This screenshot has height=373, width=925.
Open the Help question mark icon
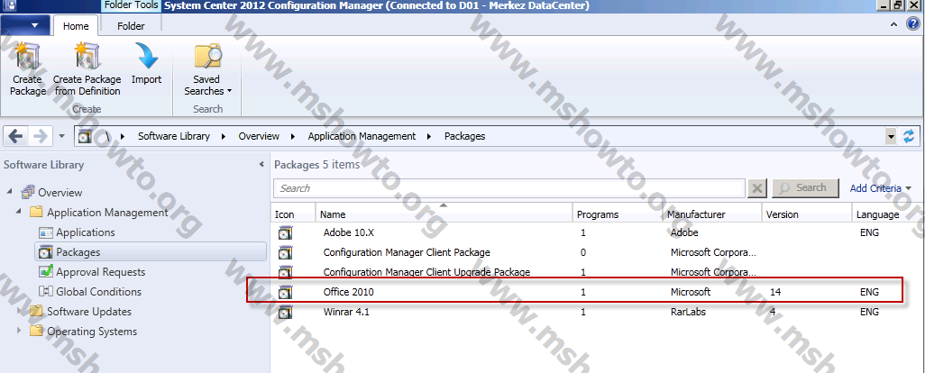tap(912, 24)
